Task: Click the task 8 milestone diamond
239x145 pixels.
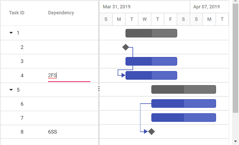Action: point(152,132)
